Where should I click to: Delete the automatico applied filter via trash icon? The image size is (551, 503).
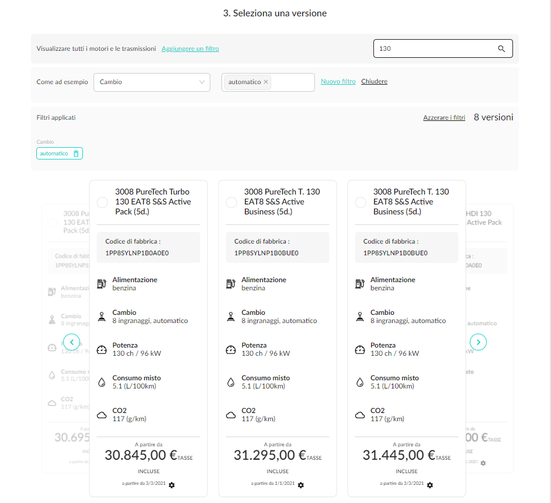coord(76,154)
